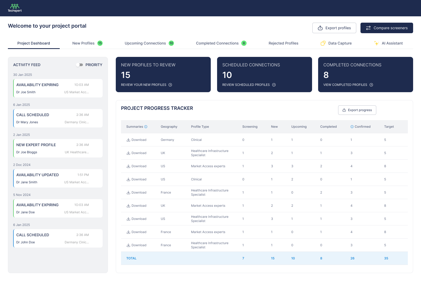Go to the Completed Connections tab
Screen dimensions: 421x281
221,43
